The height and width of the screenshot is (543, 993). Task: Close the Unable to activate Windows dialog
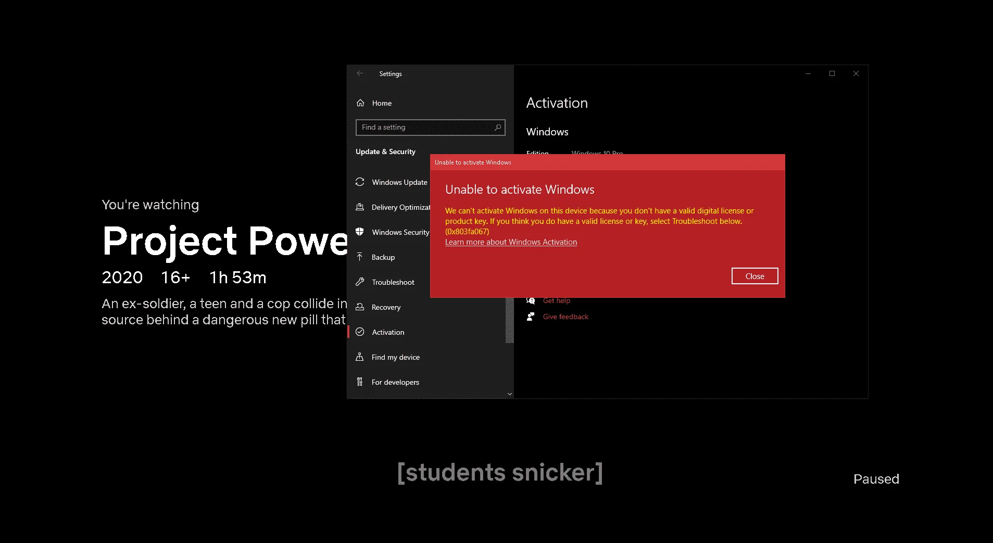click(755, 276)
